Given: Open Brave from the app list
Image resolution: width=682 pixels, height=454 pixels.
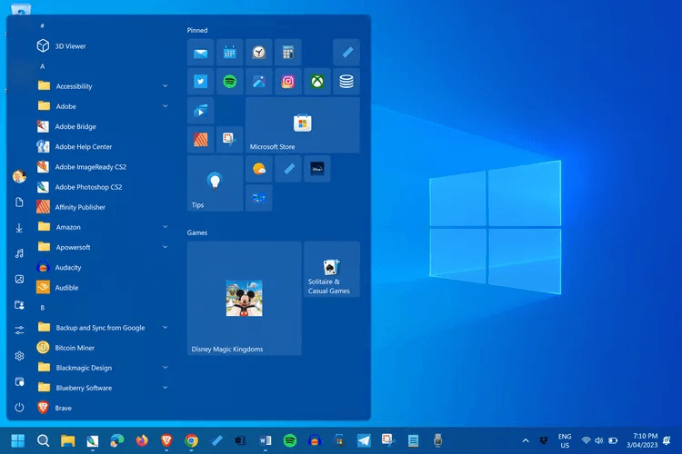Looking at the screenshot, I should 102,408.
